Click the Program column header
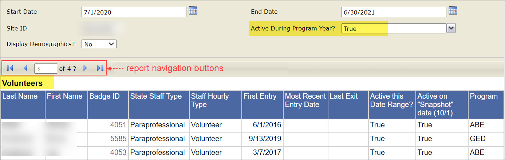Image resolution: width=505 pixels, height=160 pixels. 484,97
